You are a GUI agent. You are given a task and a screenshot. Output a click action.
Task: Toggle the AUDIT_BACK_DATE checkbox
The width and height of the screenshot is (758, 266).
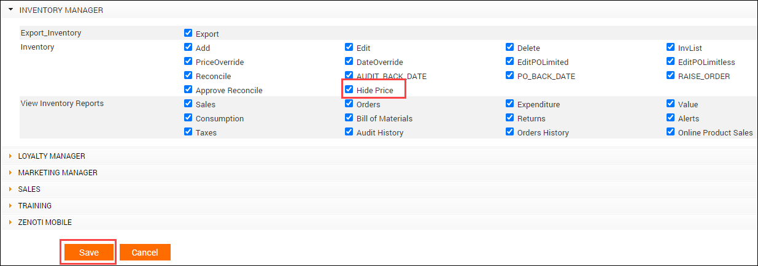click(349, 75)
